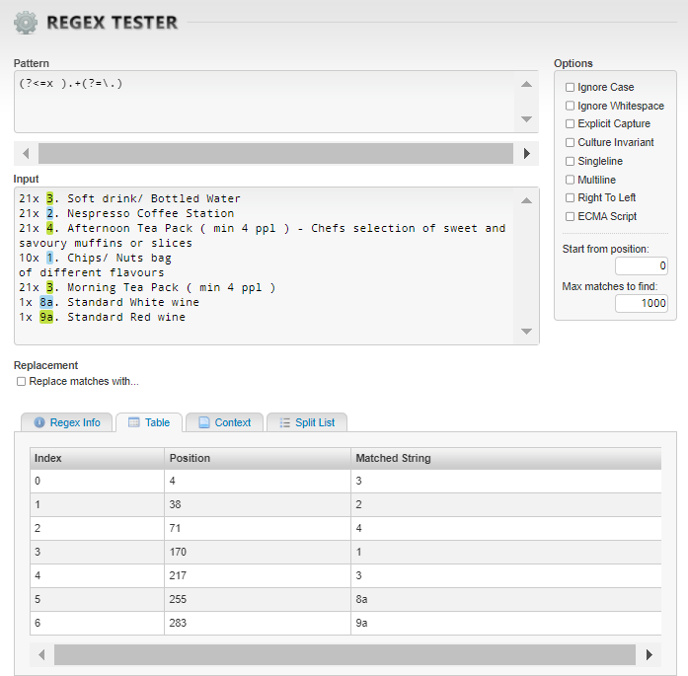
Task: Enable the Ignore Case option
Action: [570, 88]
